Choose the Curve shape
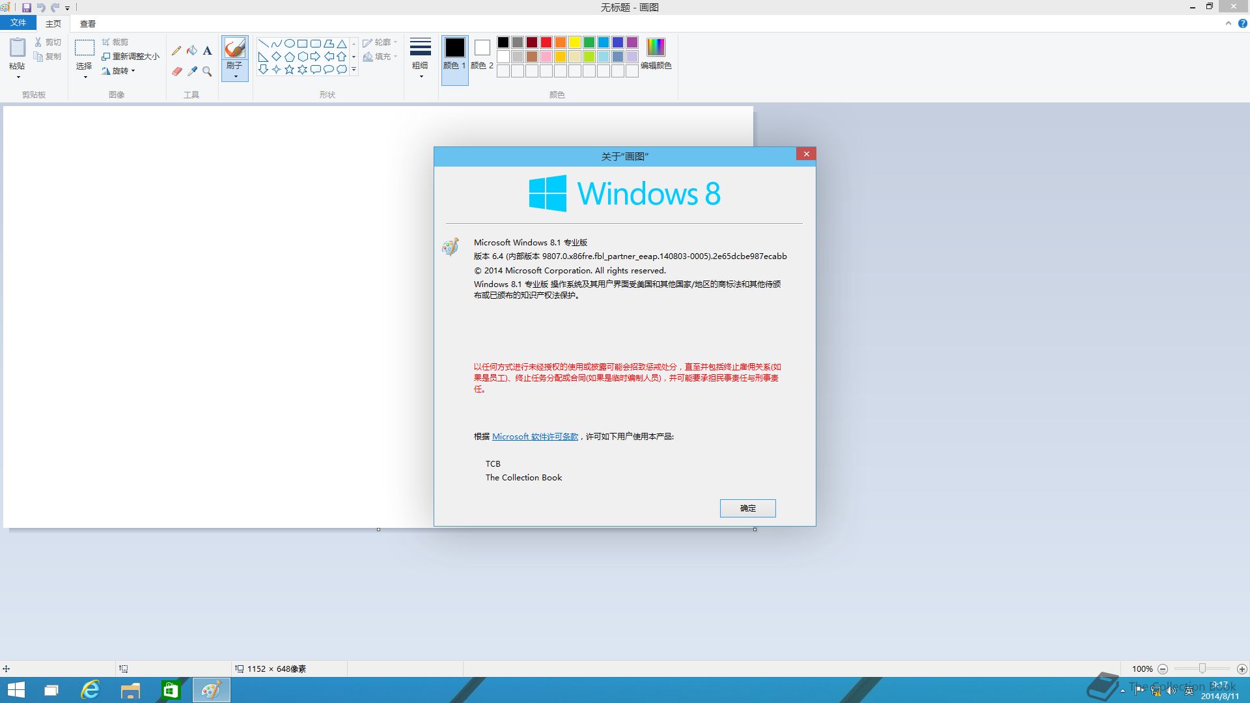The width and height of the screenshot is (1250, 703). pos(276,44)
